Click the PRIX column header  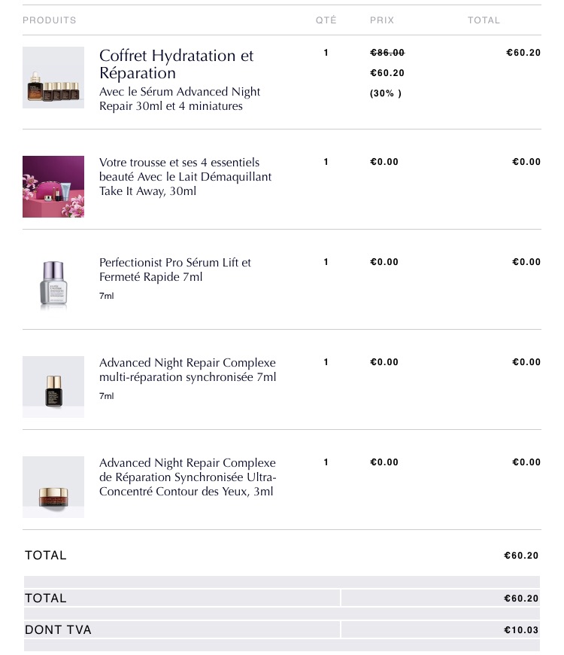click(382, 20)
